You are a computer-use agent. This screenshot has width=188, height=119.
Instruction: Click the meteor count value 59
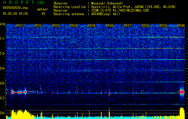click(x=43, y=14)
